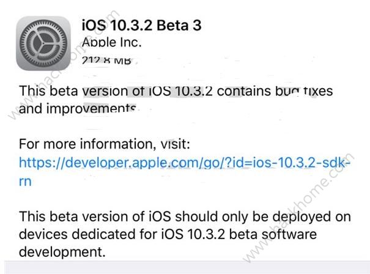Click the "For more information, visit:" line

click(x=105, y=144)
